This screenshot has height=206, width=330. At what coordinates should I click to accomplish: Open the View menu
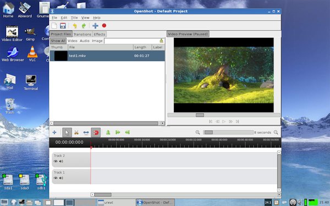pos(85,18)
